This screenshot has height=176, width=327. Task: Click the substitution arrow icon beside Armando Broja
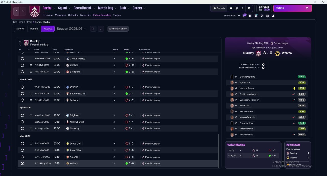tap(294, 123)
